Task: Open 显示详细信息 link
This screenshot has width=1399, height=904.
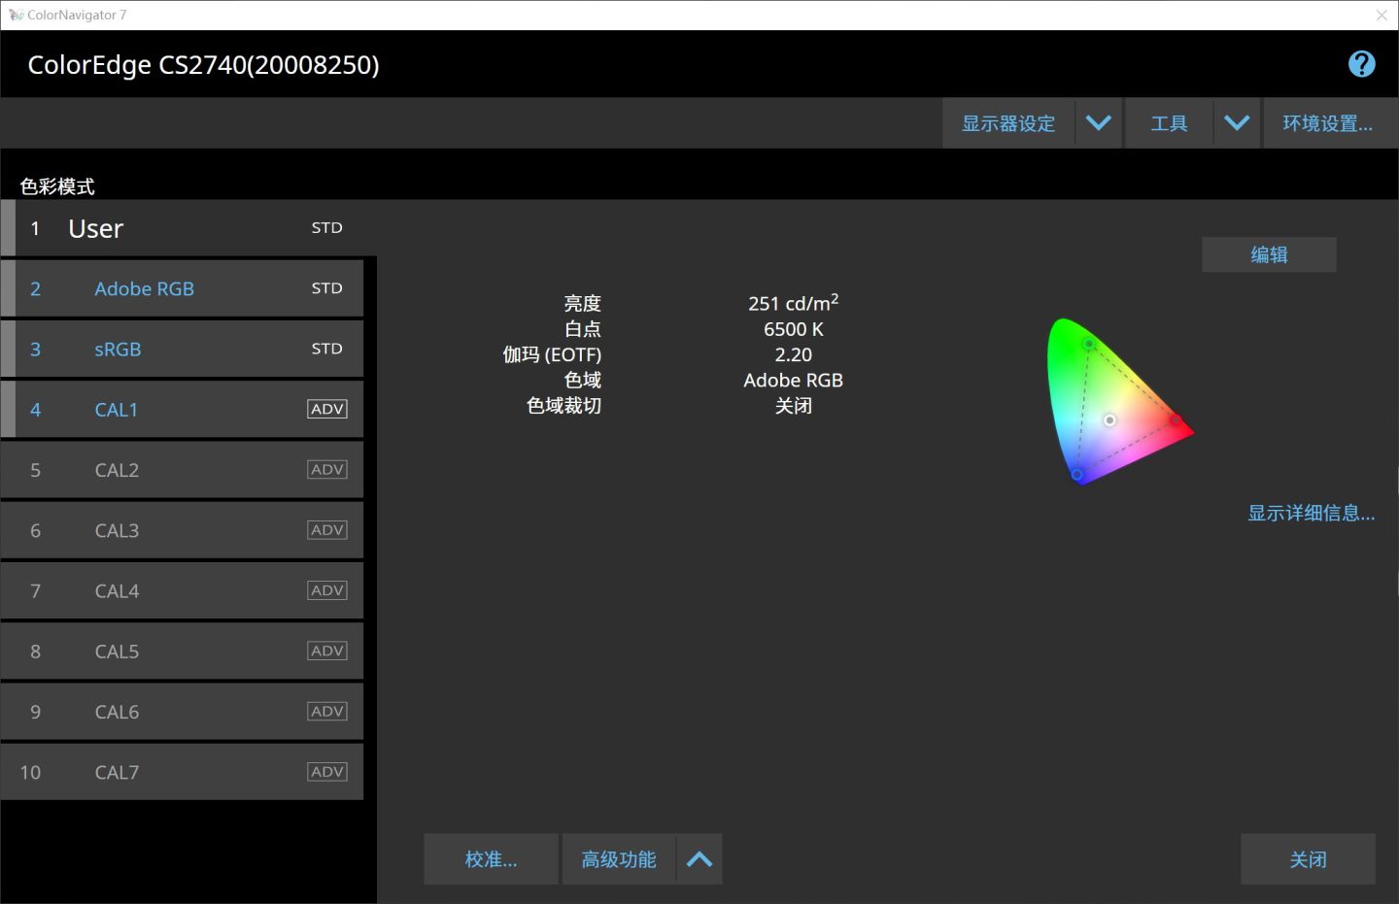Action: [x=1311, y=513]
